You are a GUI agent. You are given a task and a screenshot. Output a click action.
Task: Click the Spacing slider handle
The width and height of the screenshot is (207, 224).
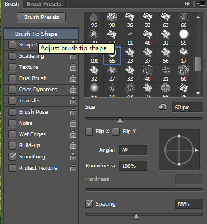pos(137,217)
